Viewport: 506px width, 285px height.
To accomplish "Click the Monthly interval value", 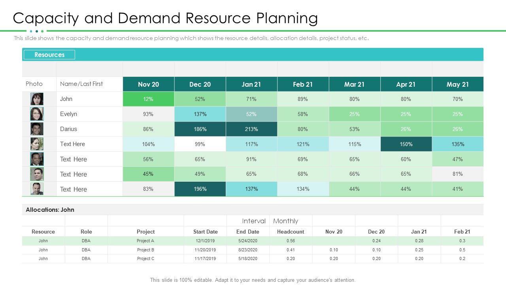I will point(285,221).
